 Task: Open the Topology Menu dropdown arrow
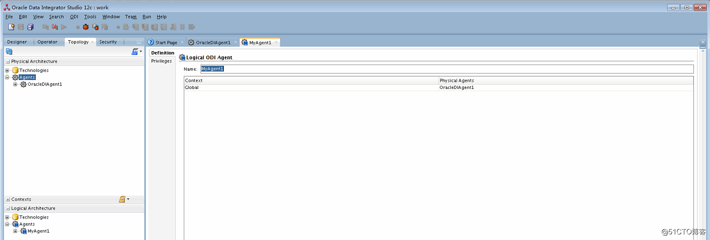click(141, 51)
